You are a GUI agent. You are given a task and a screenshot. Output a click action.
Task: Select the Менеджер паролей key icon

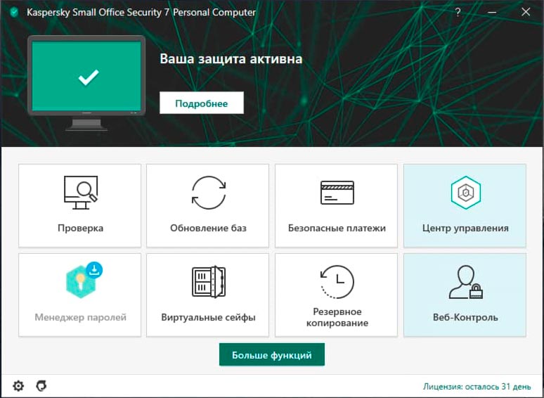79,281
